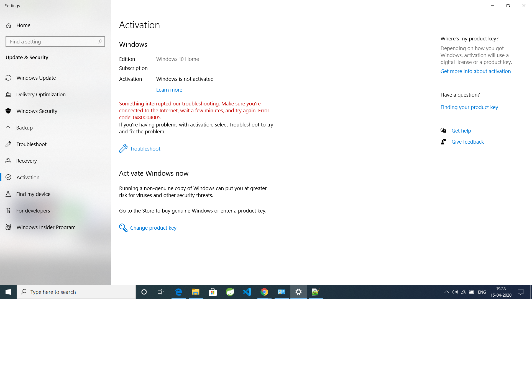The width and height of the screenshot is (532, 368).
Task: Launch Microsoft Edge from the taskbar
Action: (x=178, y=292)
